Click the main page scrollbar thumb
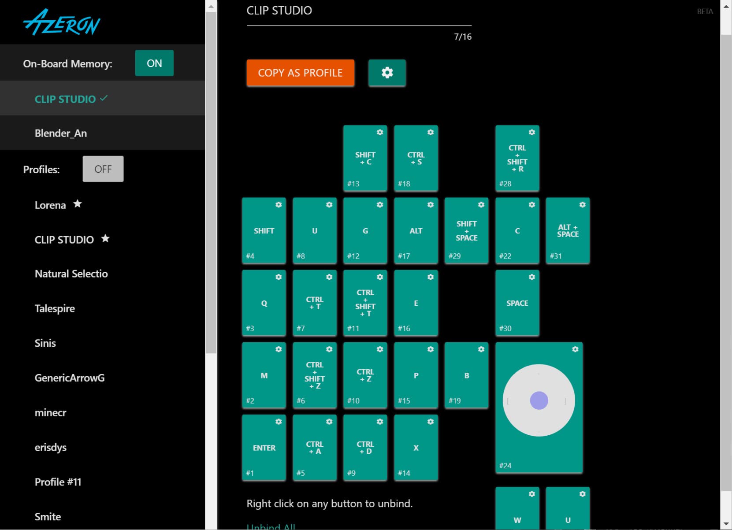This screenshot has height=530, width=732. (x=726, y=263)
